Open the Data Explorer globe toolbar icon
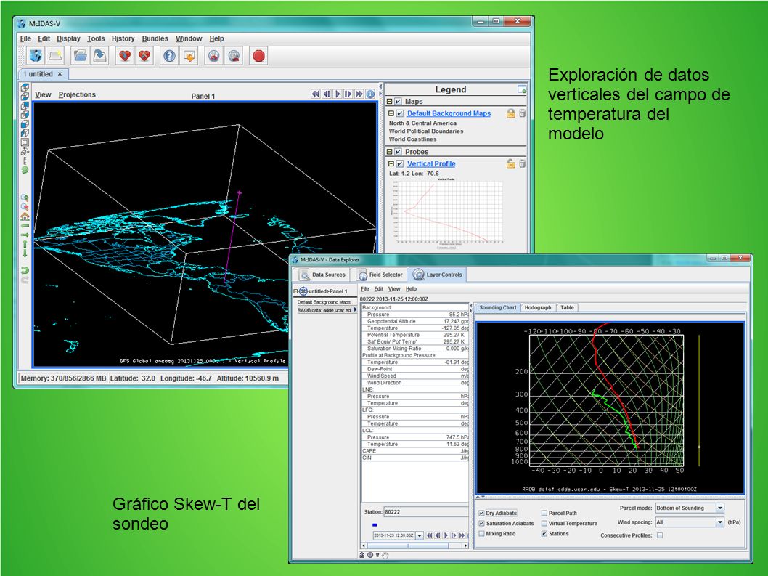768x576 pixels. coord(36,56)
